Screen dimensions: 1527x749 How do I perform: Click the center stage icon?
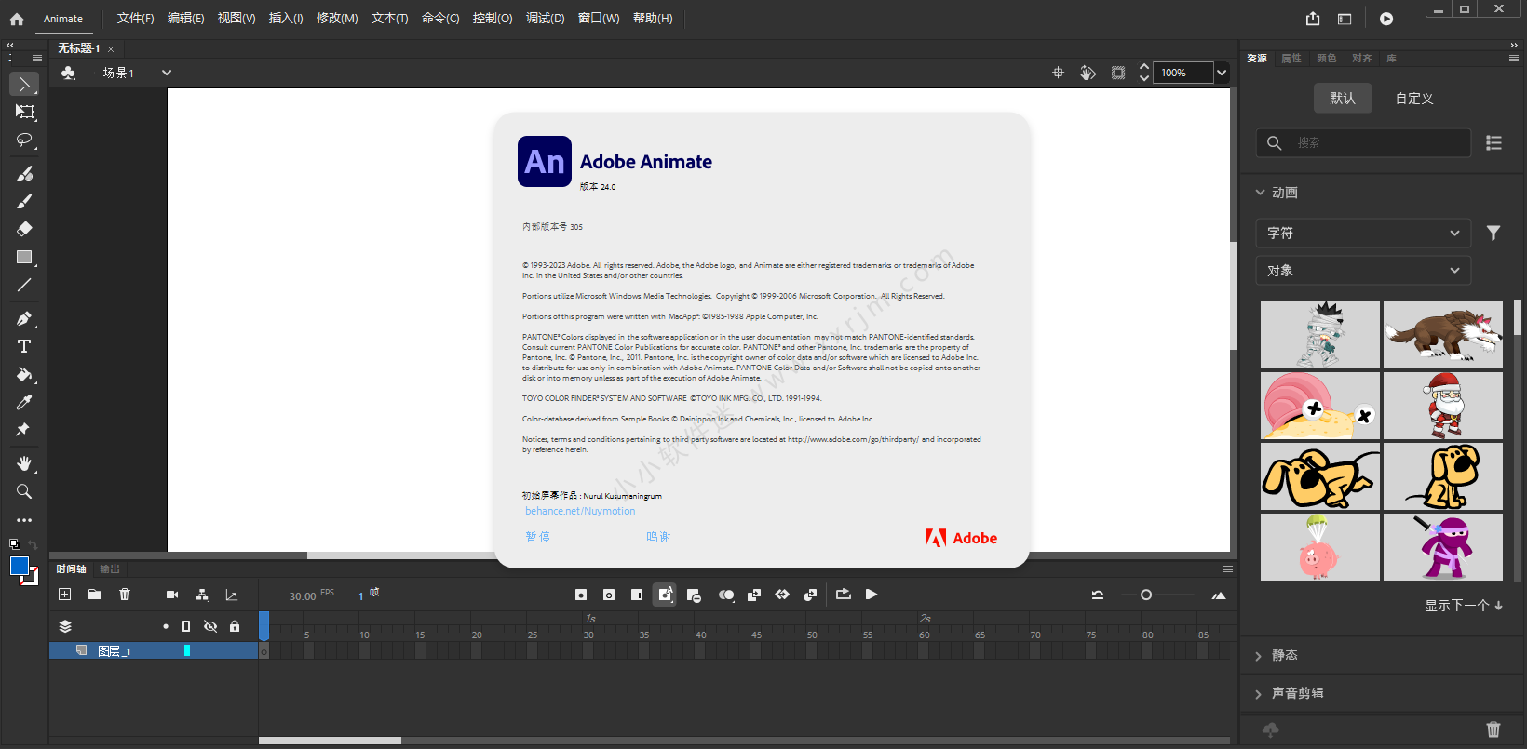click(x=1058, y=73)
